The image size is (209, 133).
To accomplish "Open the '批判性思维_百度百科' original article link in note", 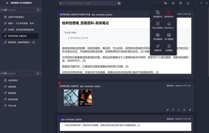I will [79, 38].
